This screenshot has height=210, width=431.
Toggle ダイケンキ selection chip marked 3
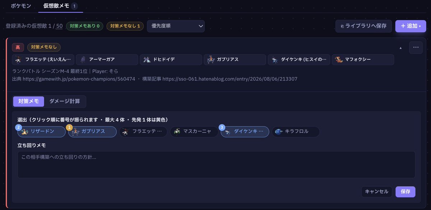click(x=245, y=132)
